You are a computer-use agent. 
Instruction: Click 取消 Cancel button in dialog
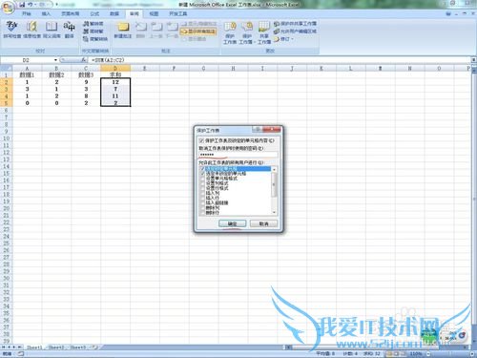[263, 223]
